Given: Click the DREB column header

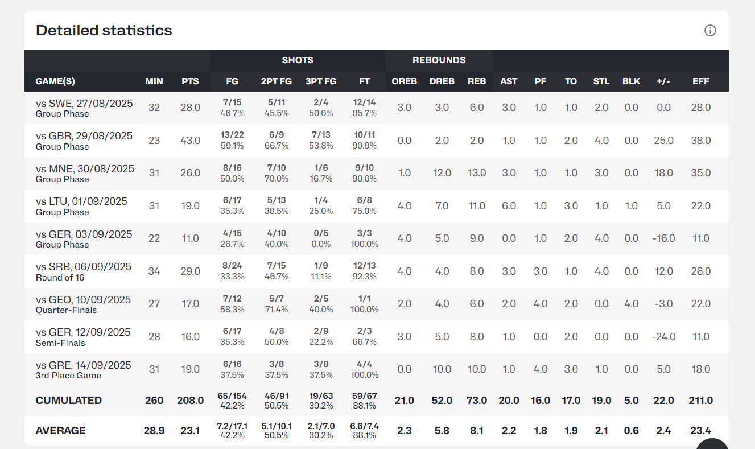Looking at the screenshot, I should (442, 81).
